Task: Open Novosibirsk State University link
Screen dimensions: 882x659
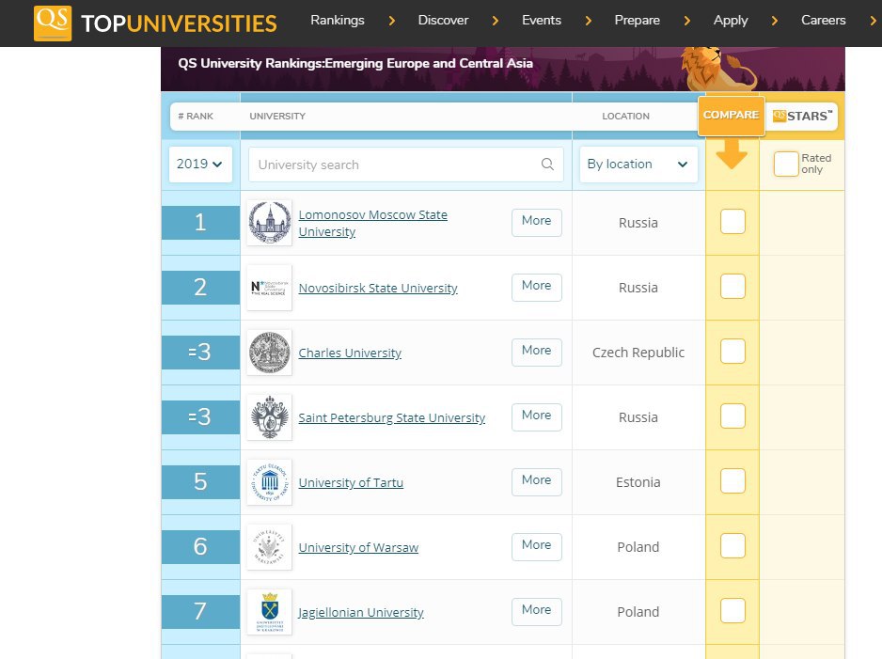Action: tap(378, 288)
